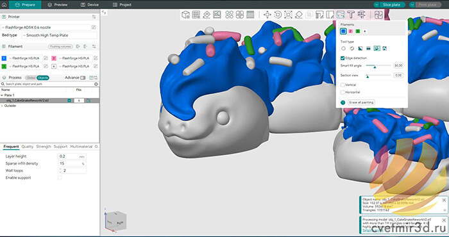Check the Horizontal option
Image resolution: width=449 pixels, height=237 pixels.
pos(343,92)
